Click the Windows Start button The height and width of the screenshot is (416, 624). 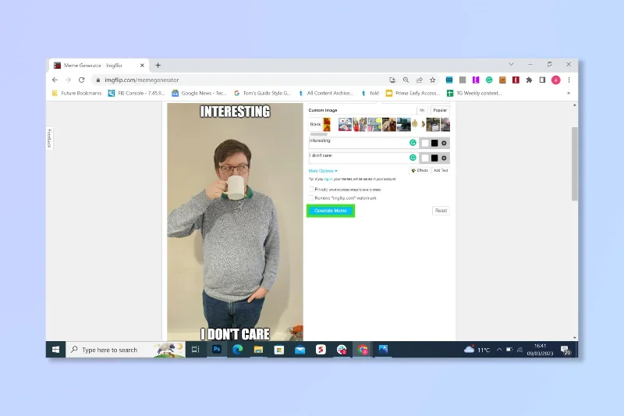[x=55, y=350]
